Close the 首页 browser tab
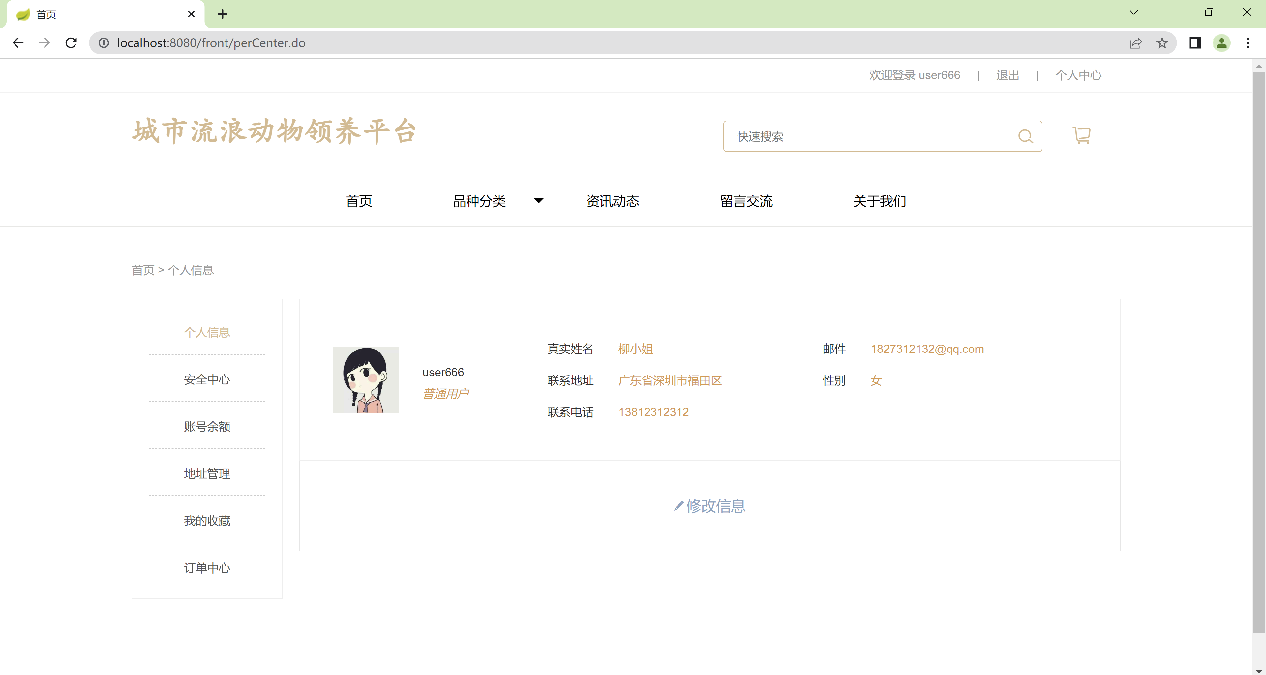The image size is (1266, 675). coord(191,14)
